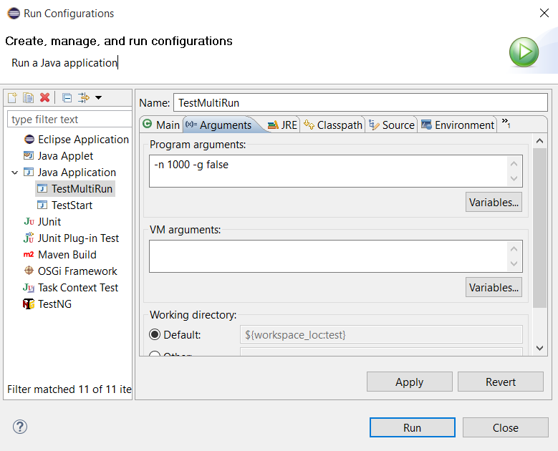Switch to the Main tab
Image resolution: width=558 pixels, height=451 pixels.
pos(161,125)
